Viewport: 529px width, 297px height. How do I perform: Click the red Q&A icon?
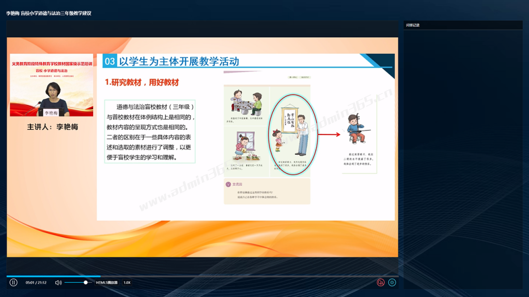tap(381, 283)
